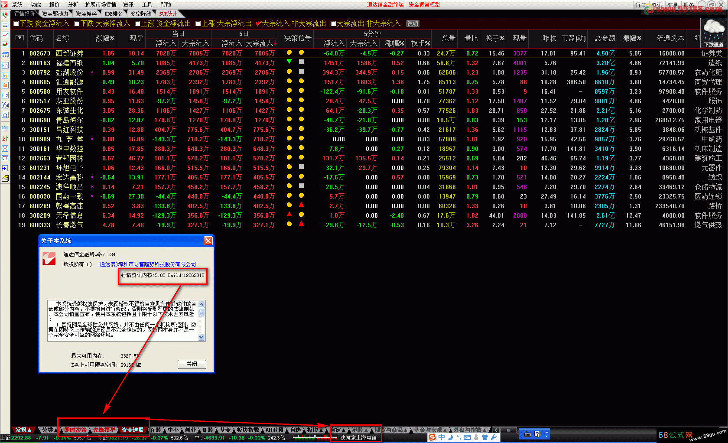This screenshot has width=728, height=443.
Task: Click the red-green arrows sort sidebar icon
Action: pos(5,138)
